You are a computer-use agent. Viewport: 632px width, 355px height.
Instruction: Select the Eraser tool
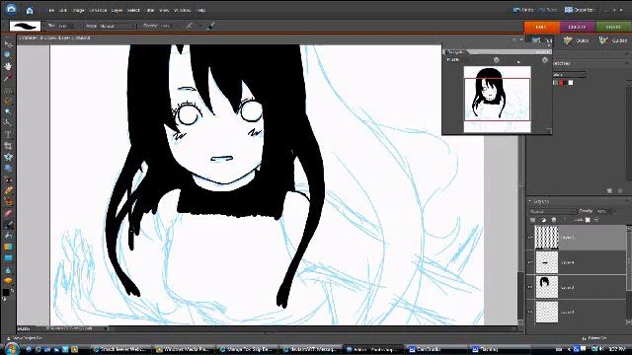pyautogui.click(x=8, y=213)
